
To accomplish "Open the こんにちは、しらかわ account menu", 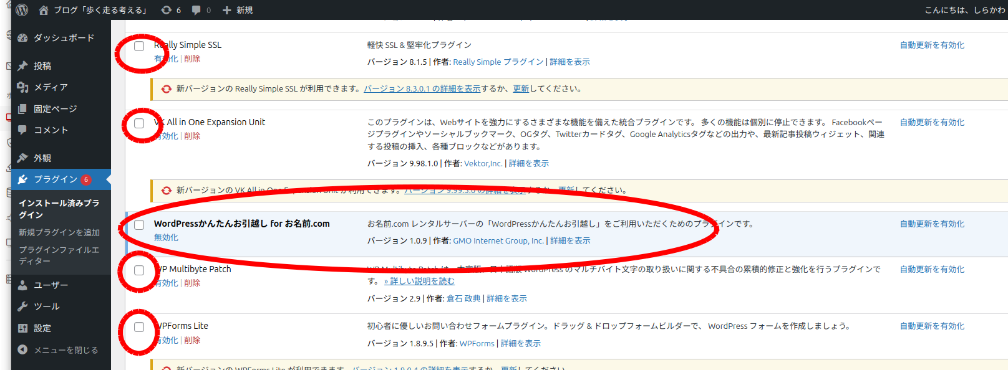I will coord(964,10).
